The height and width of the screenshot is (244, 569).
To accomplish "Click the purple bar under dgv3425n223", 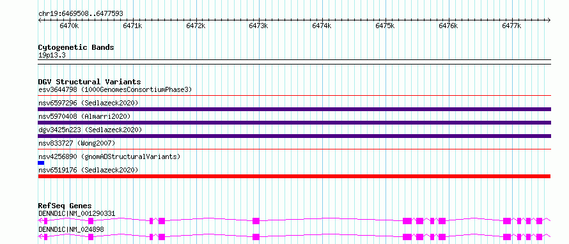I will [x=294, y=136].
